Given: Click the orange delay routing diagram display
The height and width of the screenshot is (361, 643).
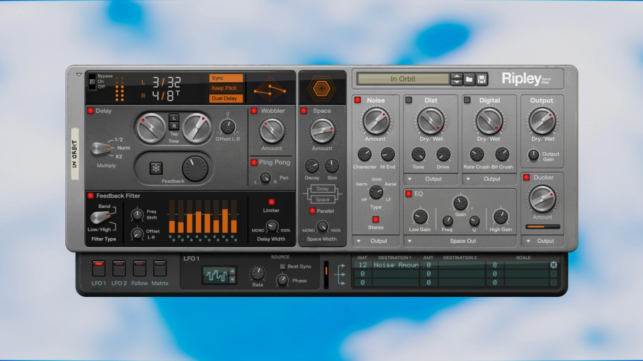Looking at the screenshot, I should click(270, 89).
